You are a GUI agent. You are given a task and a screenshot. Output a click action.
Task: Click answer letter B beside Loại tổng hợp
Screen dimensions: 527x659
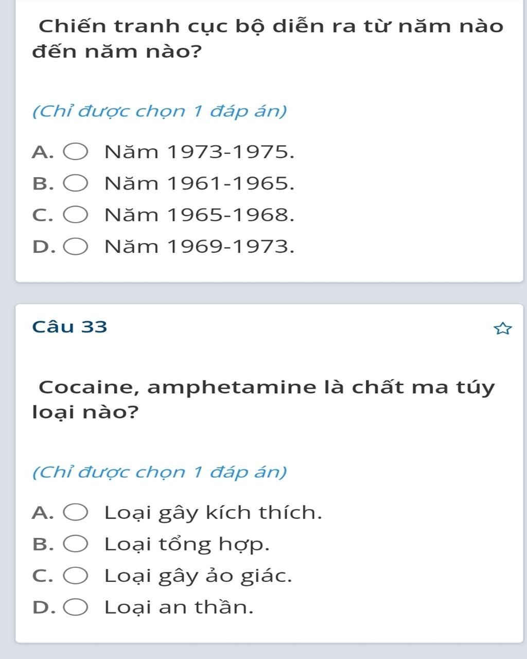tap(43, 545)
